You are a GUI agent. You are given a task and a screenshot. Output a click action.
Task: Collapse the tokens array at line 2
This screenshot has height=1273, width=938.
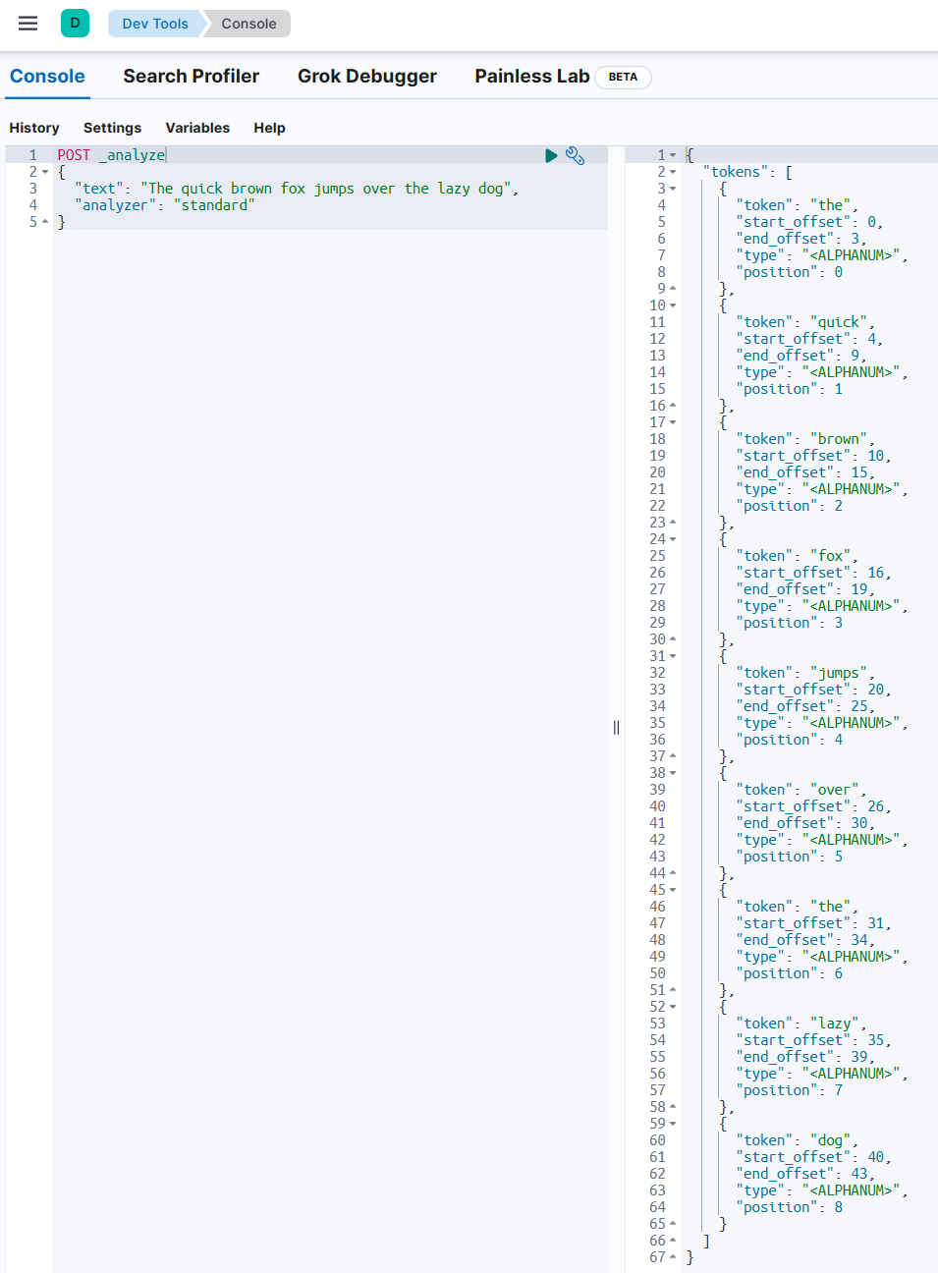(x=673, y=172)
